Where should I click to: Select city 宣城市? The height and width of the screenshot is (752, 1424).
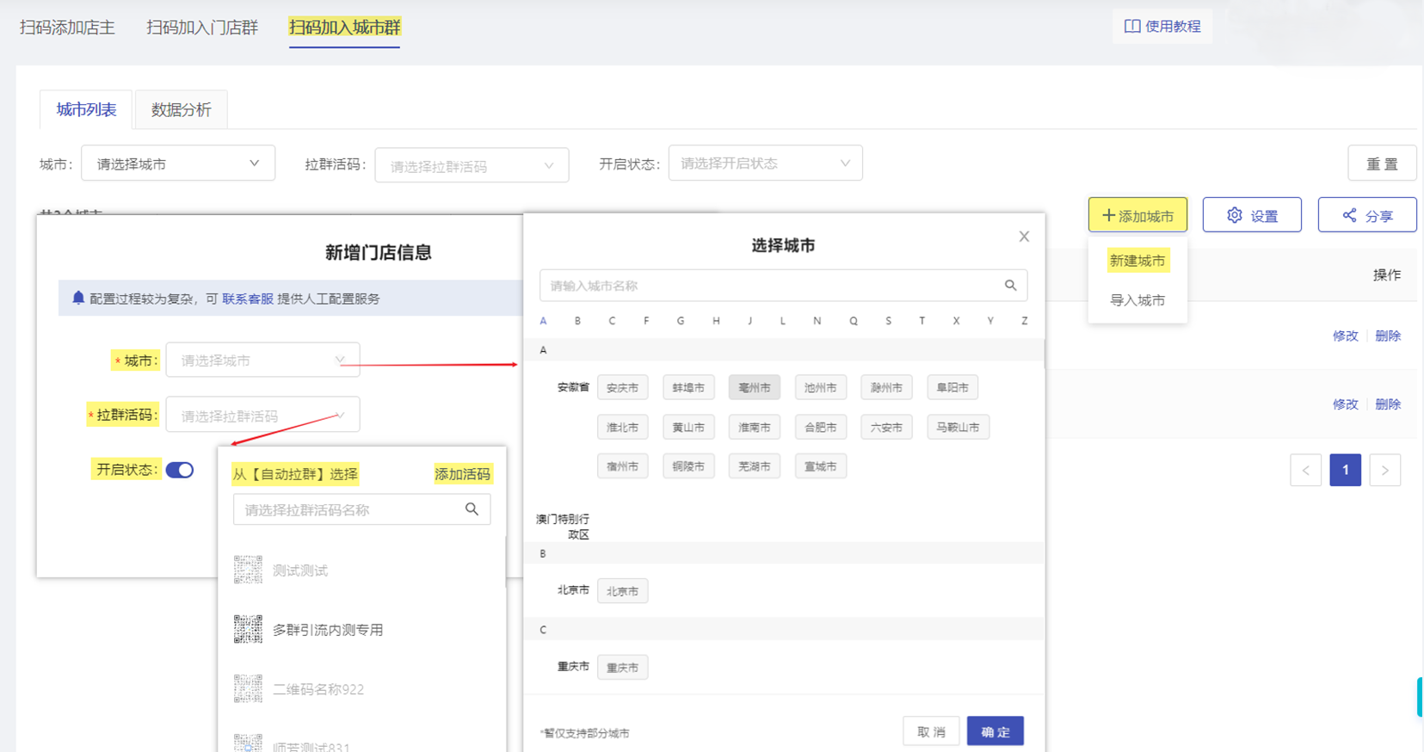820,466
